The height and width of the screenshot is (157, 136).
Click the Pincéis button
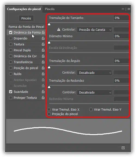click(x=26, y=18)
